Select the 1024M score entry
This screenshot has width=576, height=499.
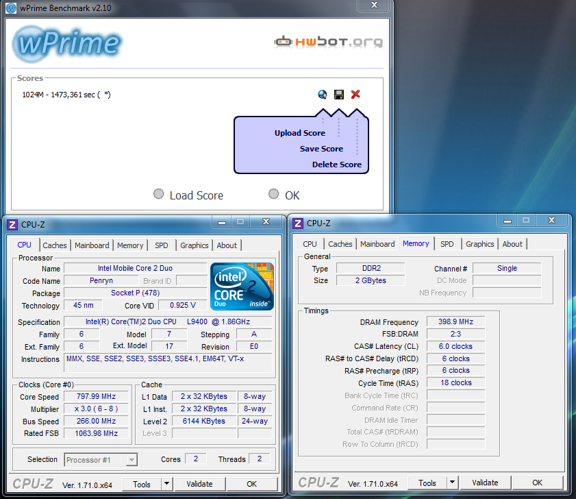66,95
